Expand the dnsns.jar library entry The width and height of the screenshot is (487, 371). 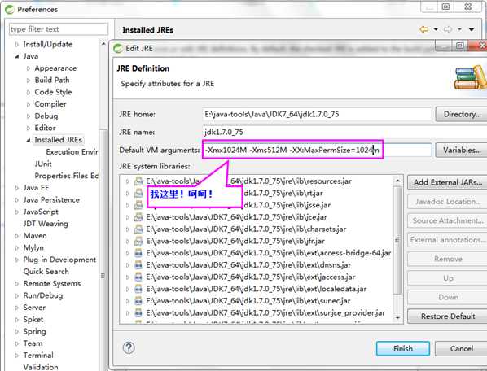127,265
